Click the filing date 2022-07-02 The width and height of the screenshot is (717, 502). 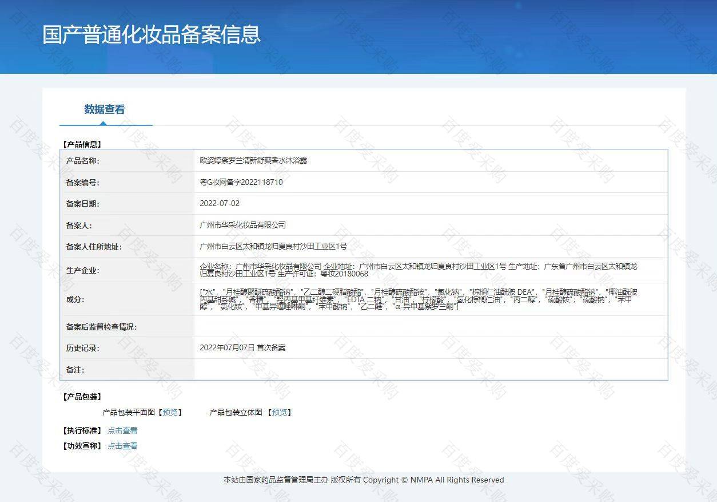pos(220,204)
